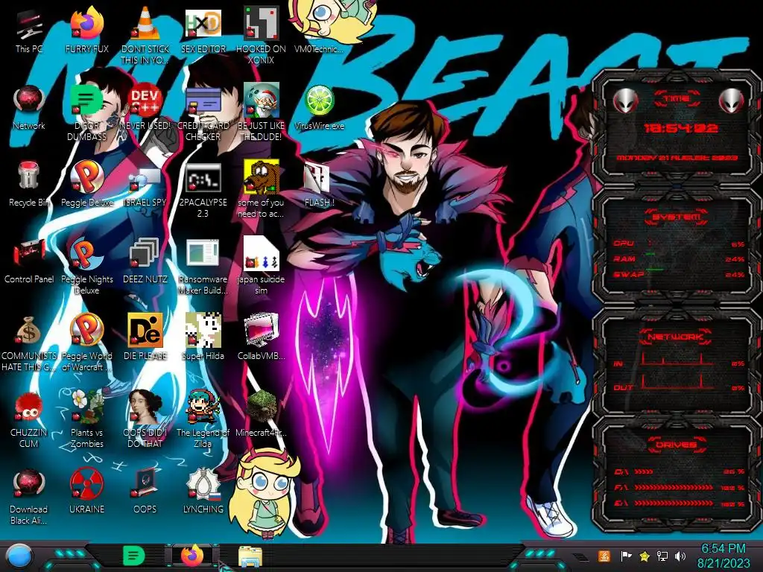Click the TIME gadget clock reading 18:54
Viewport: 763px width, 572px height.
(x=680, y=128)
